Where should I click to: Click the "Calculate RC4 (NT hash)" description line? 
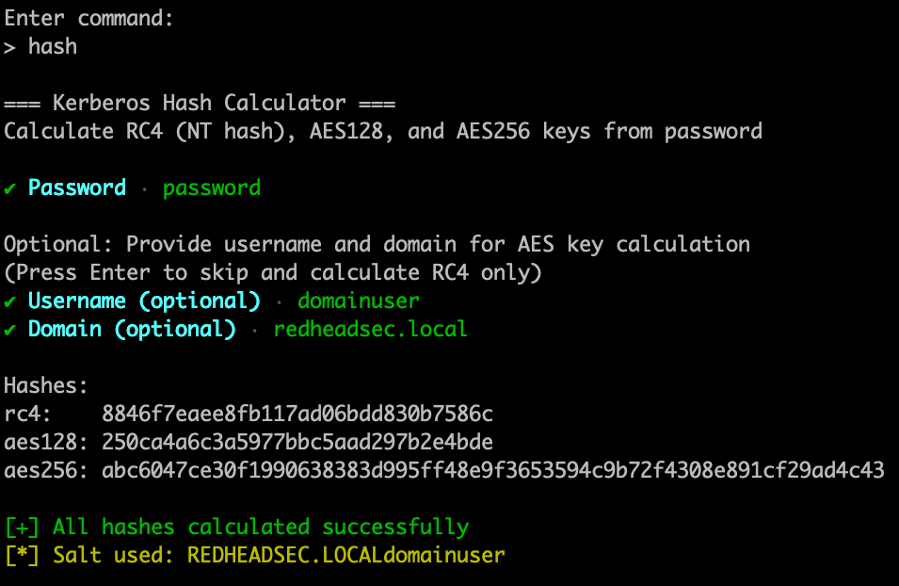tap(383, 131)
